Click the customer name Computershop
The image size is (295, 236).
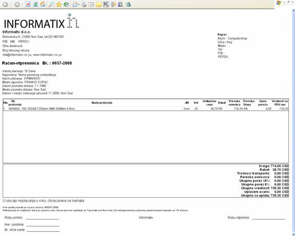coord(237,38)
